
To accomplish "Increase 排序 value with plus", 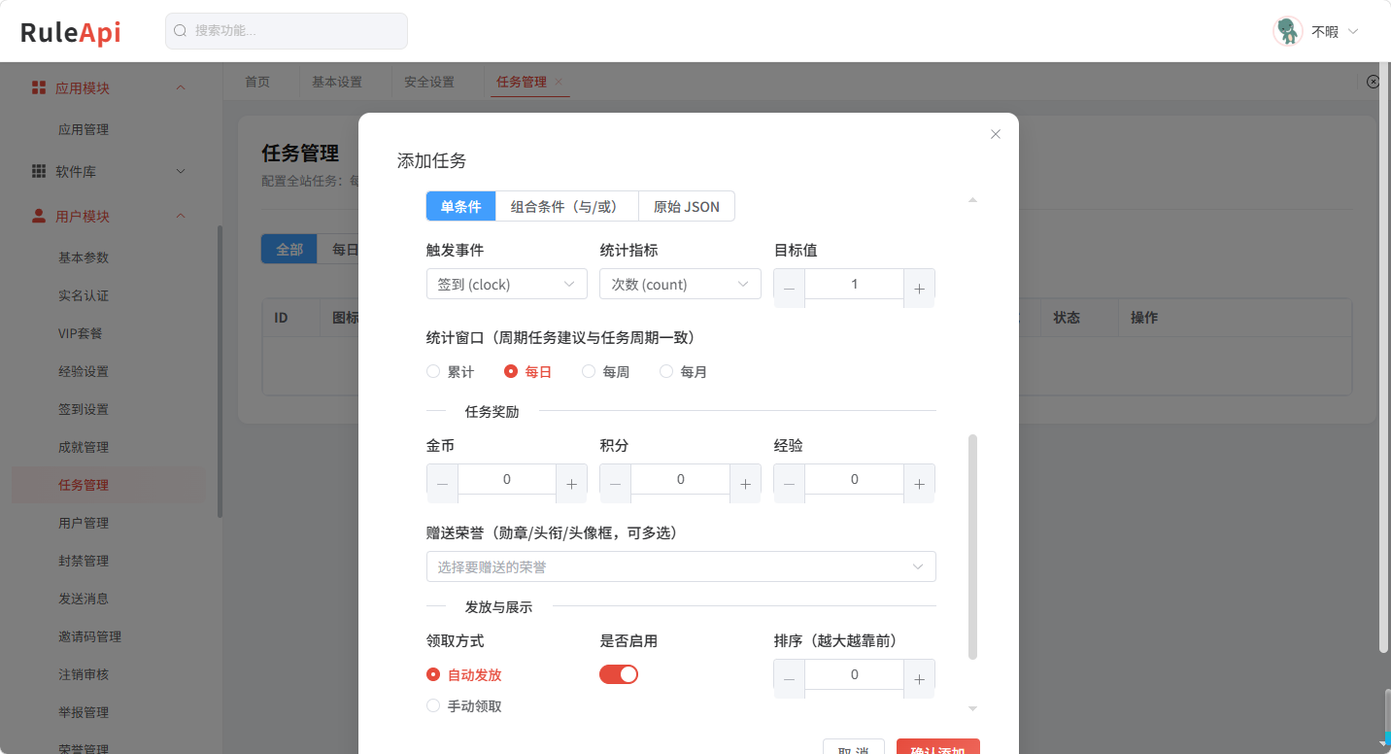I will point(919,678).
